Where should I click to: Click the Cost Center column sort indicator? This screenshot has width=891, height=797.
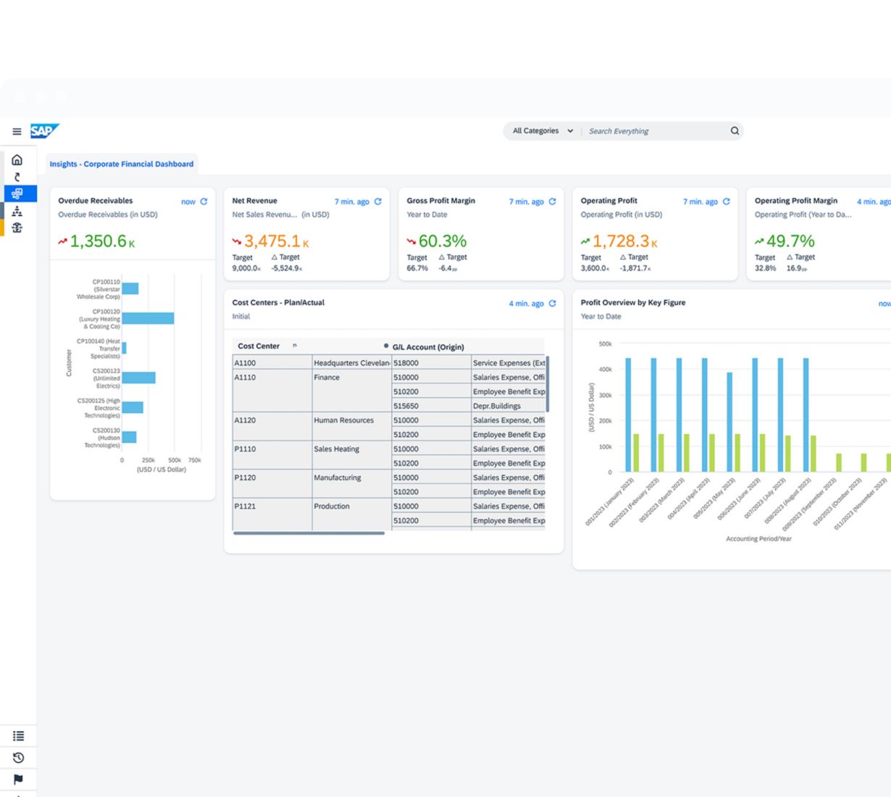(295, 346)
